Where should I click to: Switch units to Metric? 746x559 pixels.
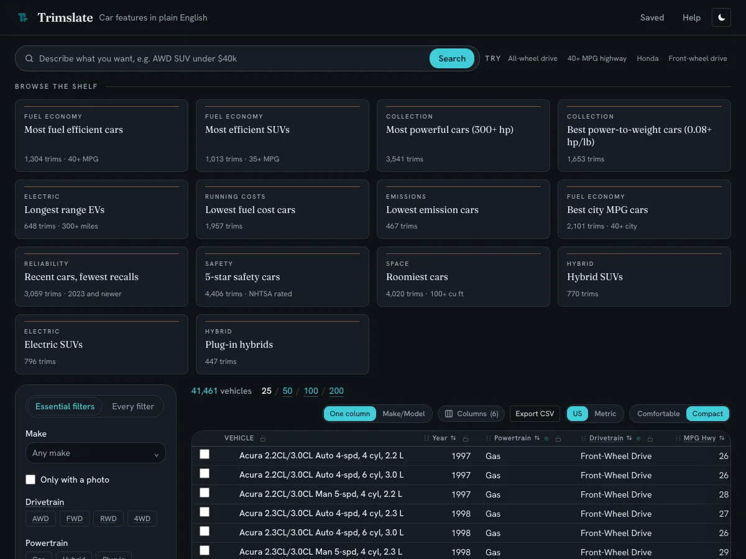click(x=605, y=414)
